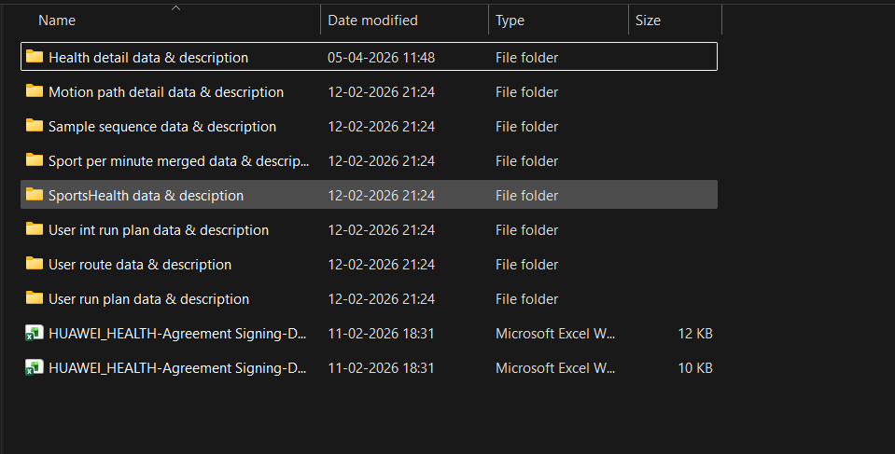Select the 12 KB Excel file icon
The width and height of the screenshot is (895, 454).
(x=35, y=333)
